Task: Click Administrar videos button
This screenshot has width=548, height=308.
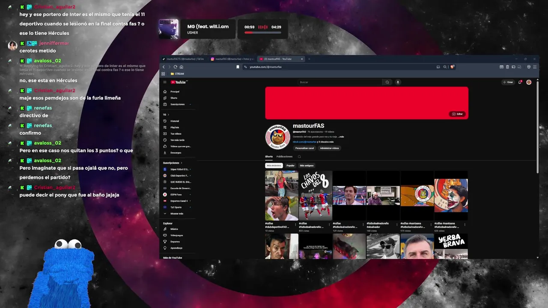Action: pos(329,148)
